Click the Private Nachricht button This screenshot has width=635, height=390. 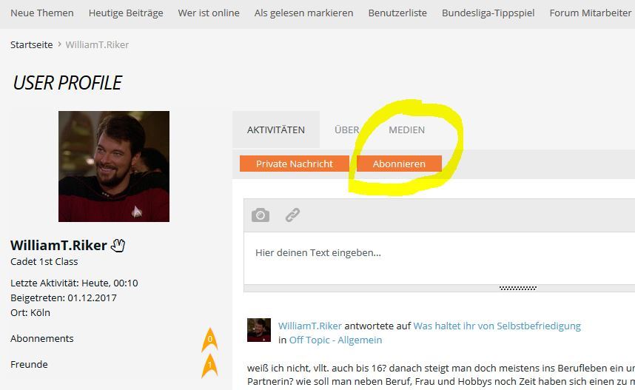pyautogui.click(x=295, y=164)
